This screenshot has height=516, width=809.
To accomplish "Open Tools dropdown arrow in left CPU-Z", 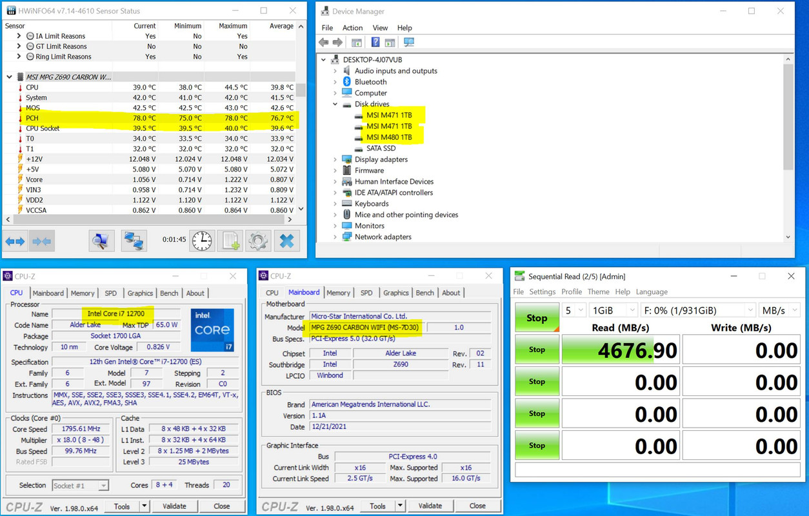I will coord(145,506).
